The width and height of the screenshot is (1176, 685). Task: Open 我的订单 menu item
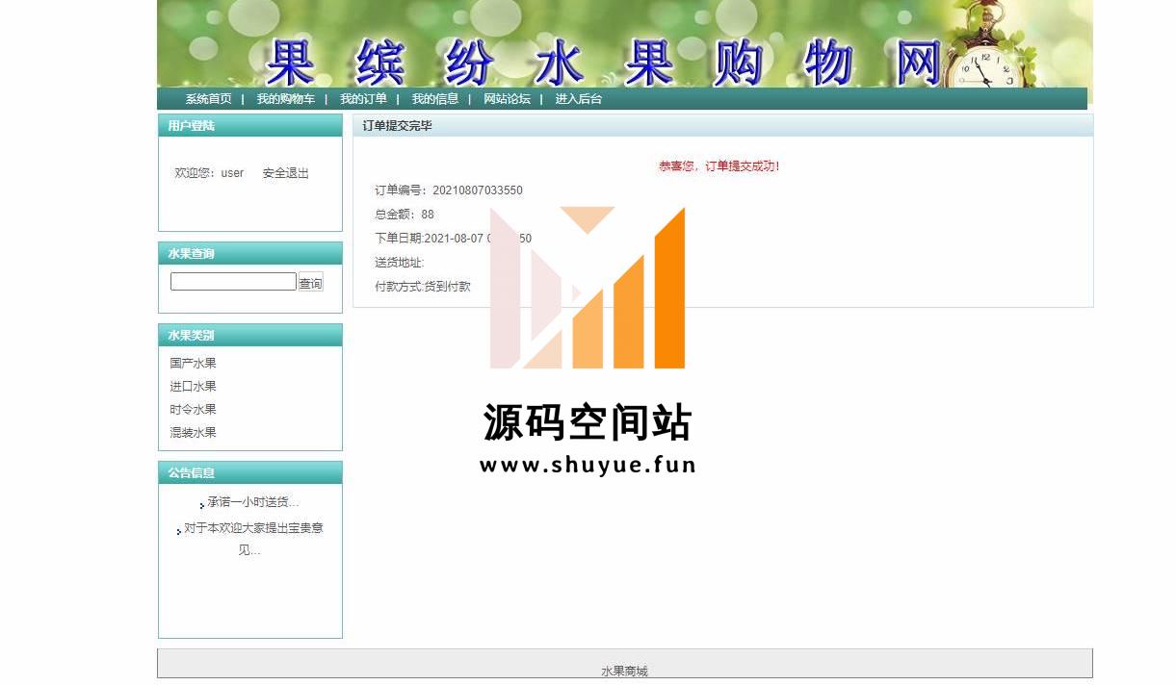(363, 99)
